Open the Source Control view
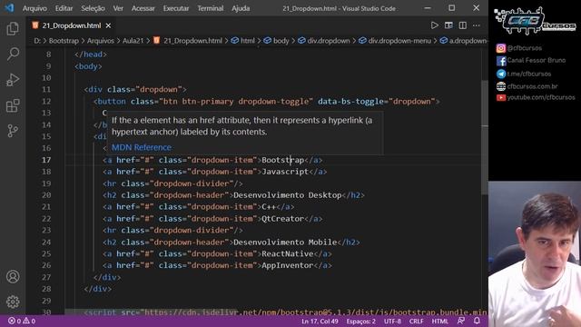This screenshot has height=327, width=581. click(x=13, y=131)
